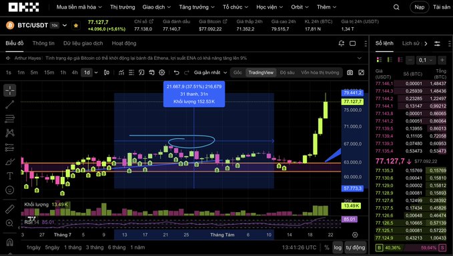Viewport: 453px width, 256px height.
Task: Click the OKX logo
Action: pos(24,7)
